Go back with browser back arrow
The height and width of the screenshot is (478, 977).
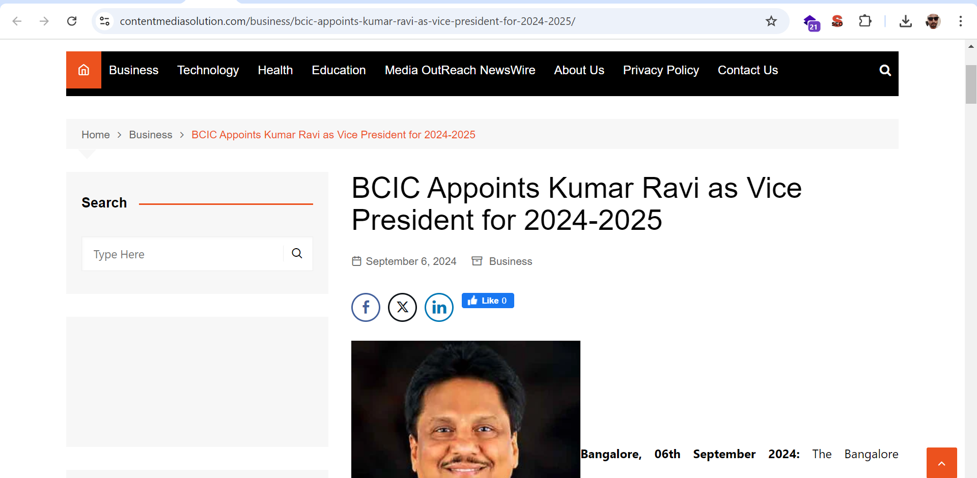[x=17, y=21]
